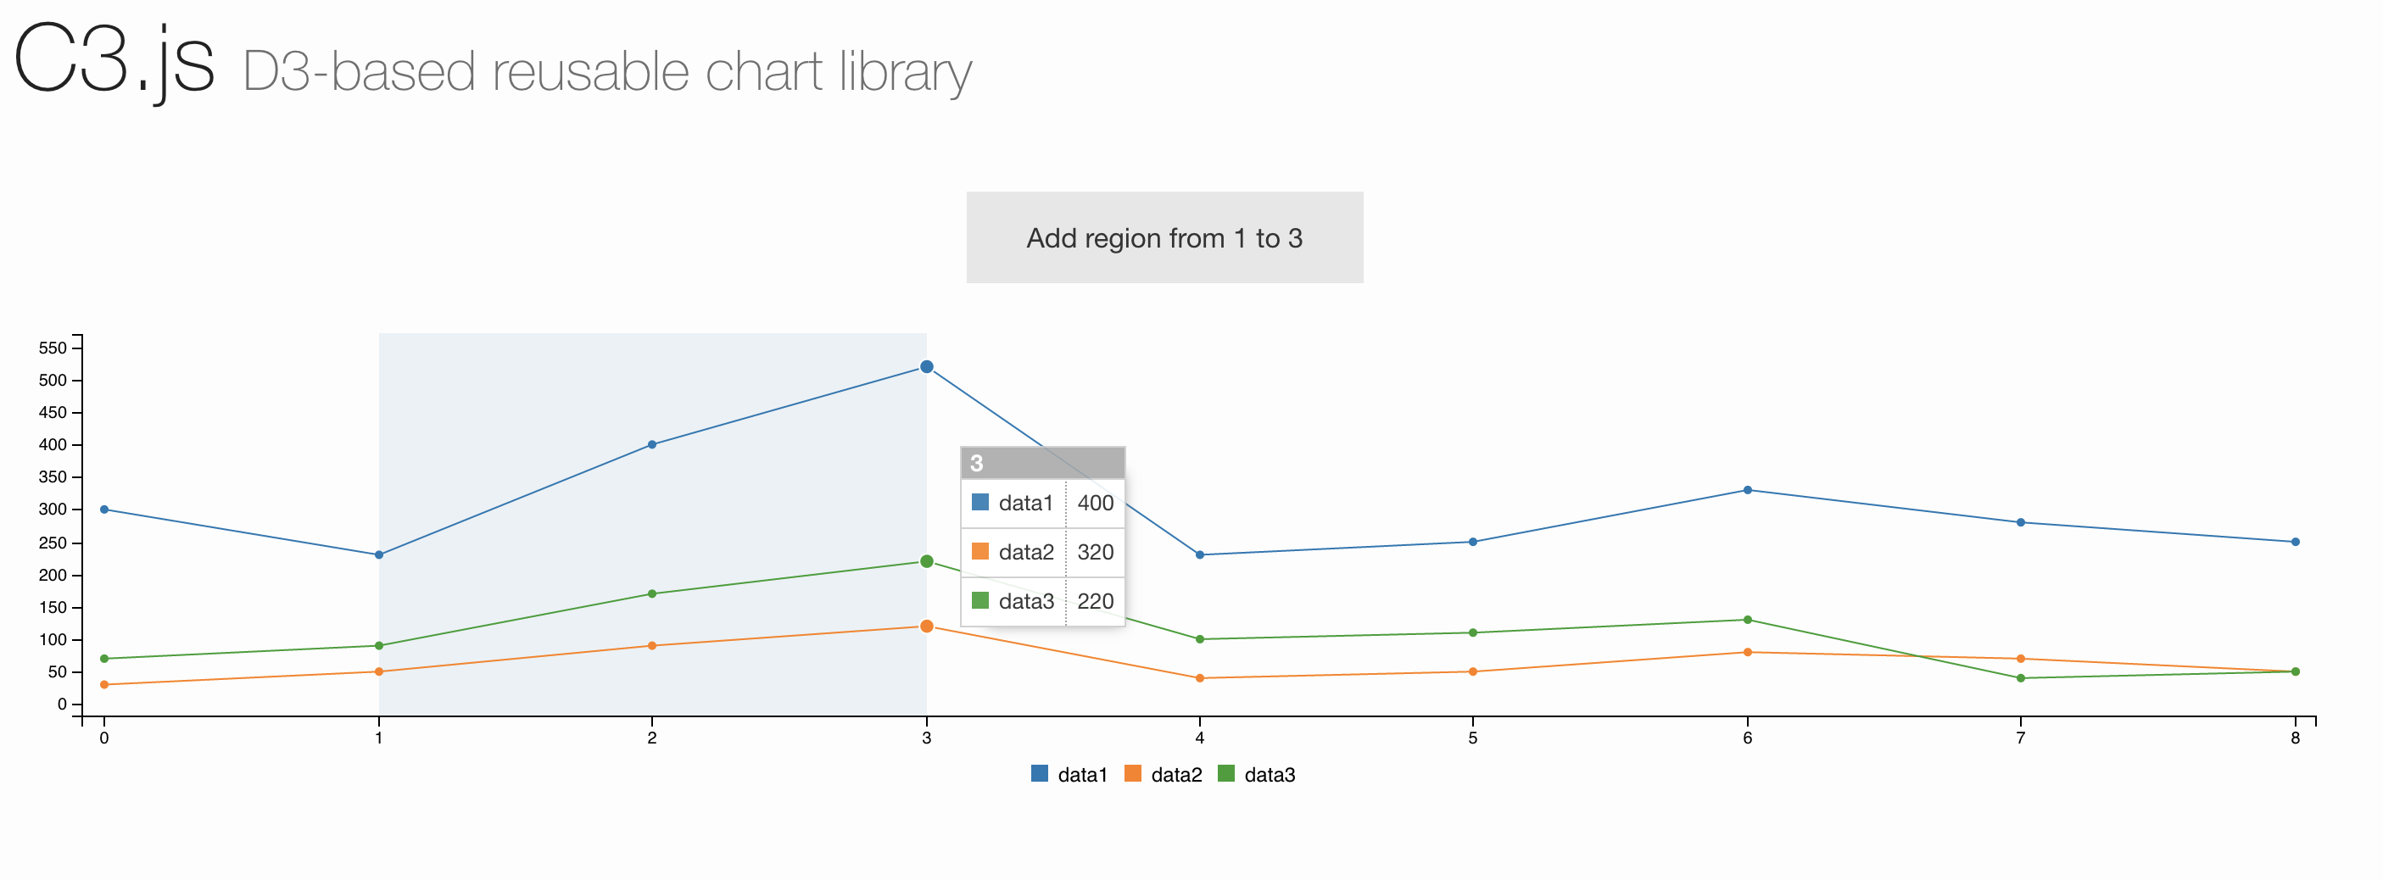Click the blue data1 legend color square
2383x880 pixels.
(1039, 774)
